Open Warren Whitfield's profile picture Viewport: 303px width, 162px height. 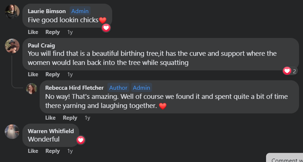coord(13,131)
